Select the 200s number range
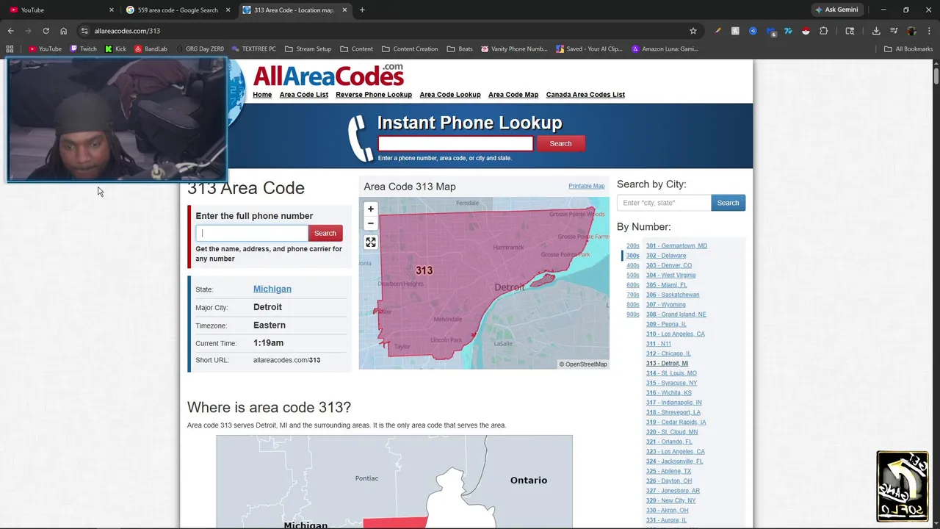940x529 pixels. point(632,246)
